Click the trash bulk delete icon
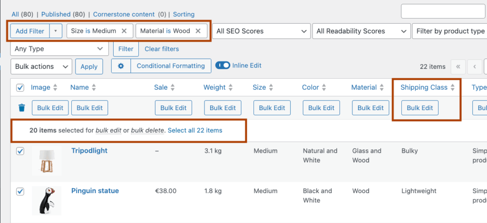The image size is (487, 223). [21, 108]
